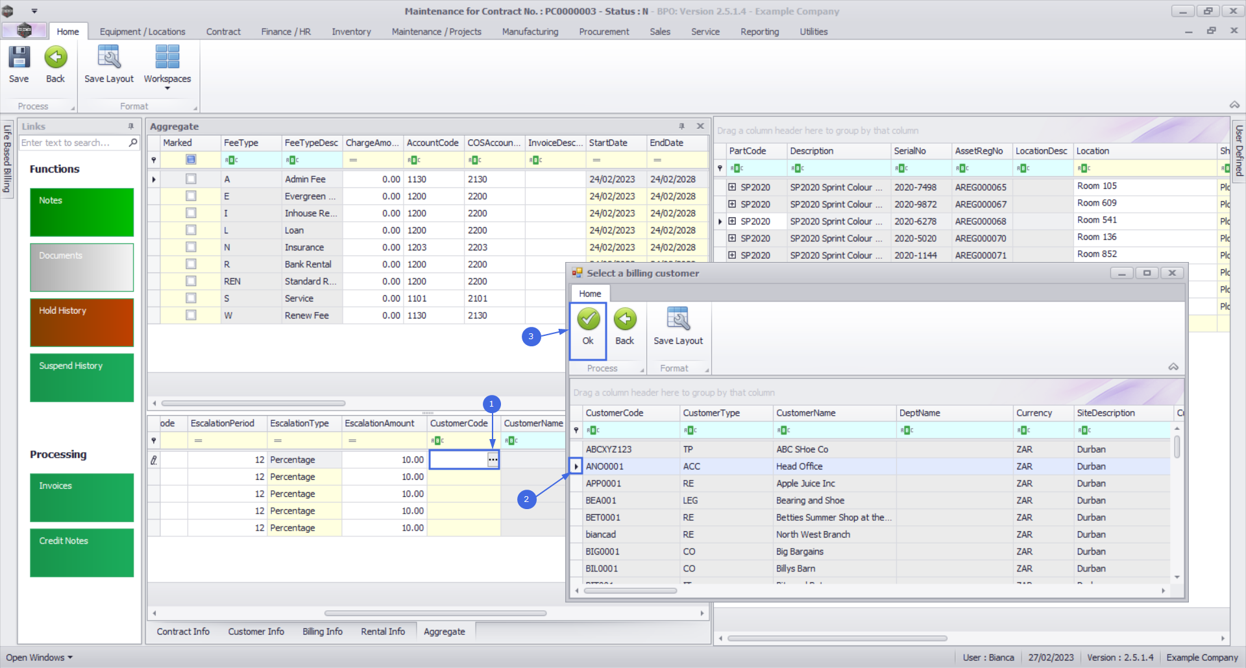Switch to the Billing Info bottom tab
The image size is (1246, 668).
323,632
